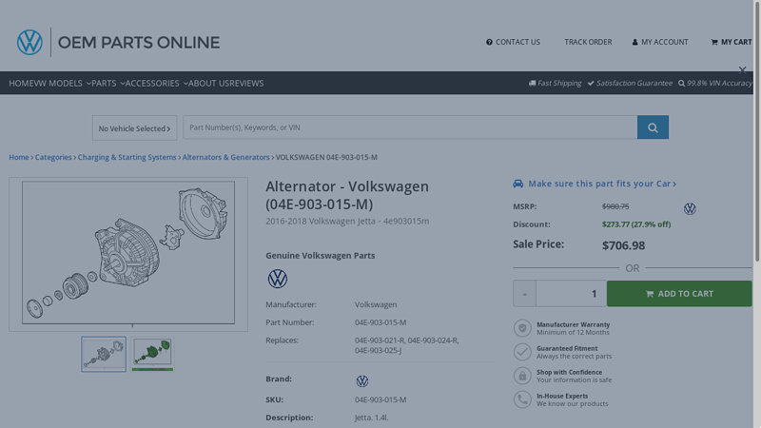
Task: Open Charging & Starting Systems breadcrumb
Action: point(127,157)
